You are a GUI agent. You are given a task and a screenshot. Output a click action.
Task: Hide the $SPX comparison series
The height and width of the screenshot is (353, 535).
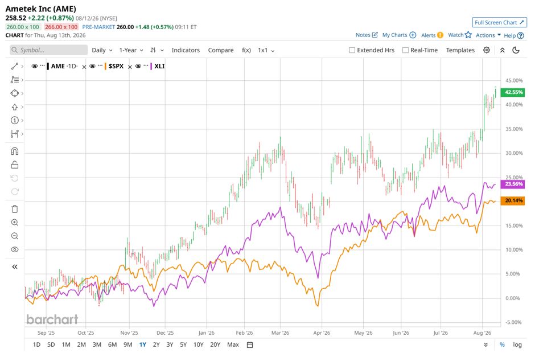(92, 66)
